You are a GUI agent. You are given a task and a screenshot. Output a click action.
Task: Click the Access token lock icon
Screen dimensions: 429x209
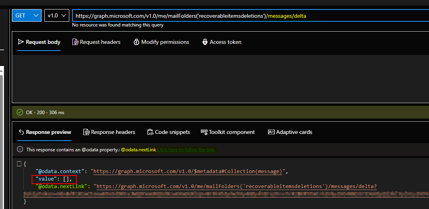205,42
